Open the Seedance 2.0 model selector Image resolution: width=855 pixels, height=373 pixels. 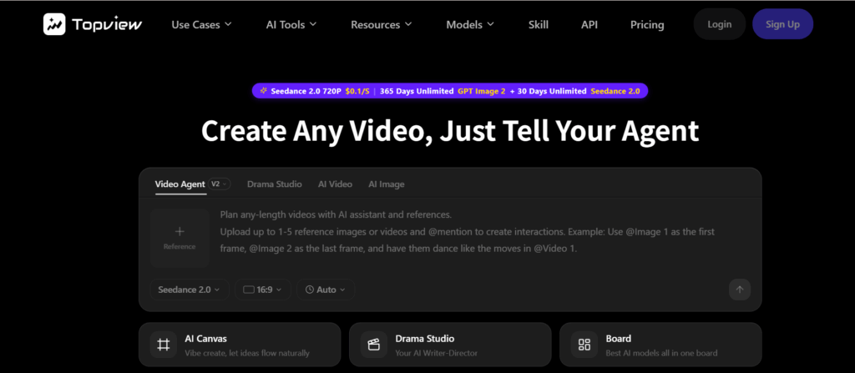tap(190, 290)
